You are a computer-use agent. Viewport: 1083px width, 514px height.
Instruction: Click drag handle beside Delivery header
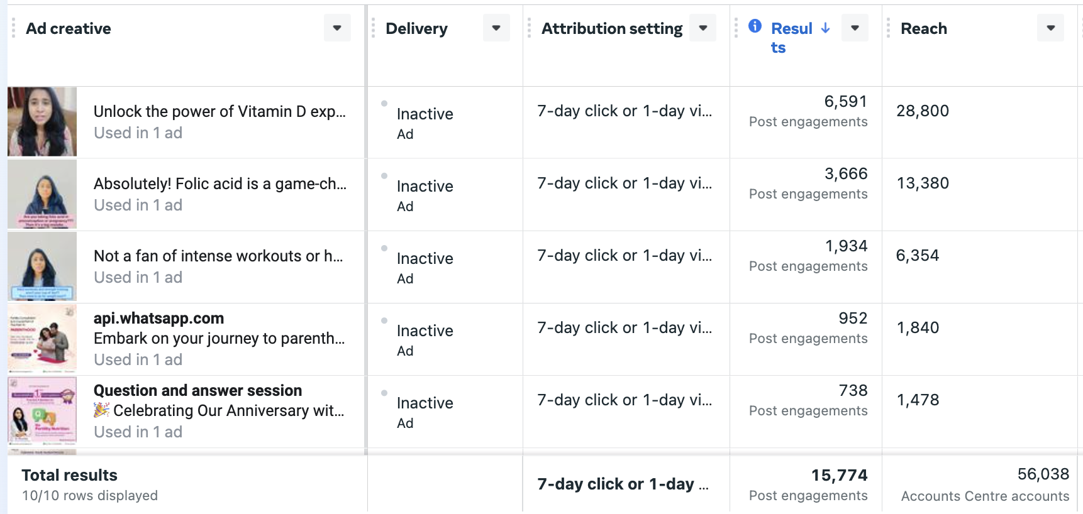click(x=373, y=28)
